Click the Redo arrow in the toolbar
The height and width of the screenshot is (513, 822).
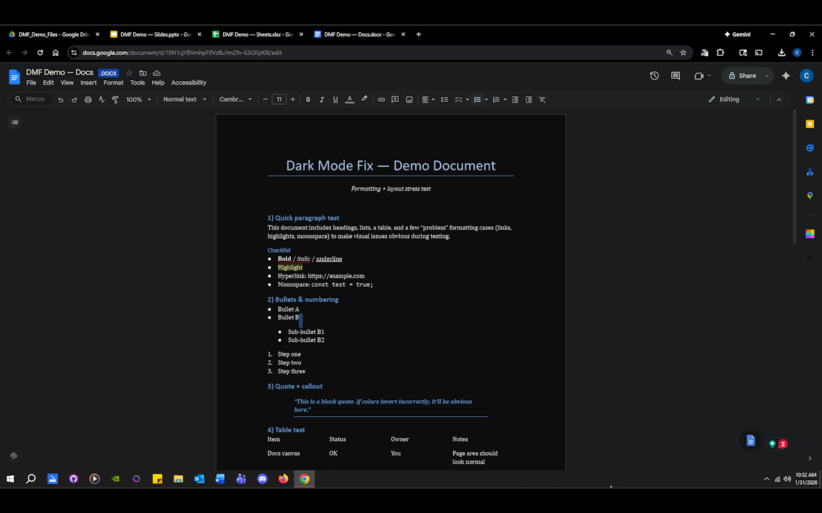(x=74, y=99)
